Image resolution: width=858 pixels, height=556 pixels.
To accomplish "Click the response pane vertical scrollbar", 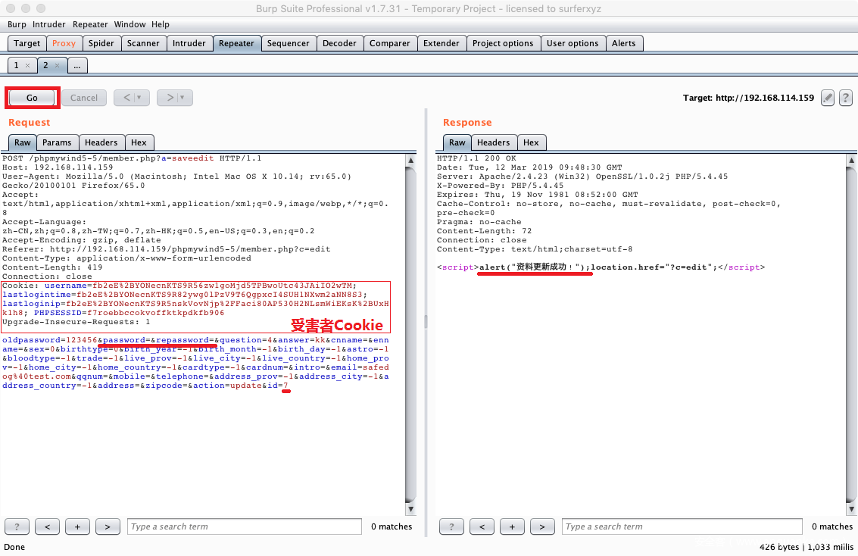I will click(x=851, y=335).
